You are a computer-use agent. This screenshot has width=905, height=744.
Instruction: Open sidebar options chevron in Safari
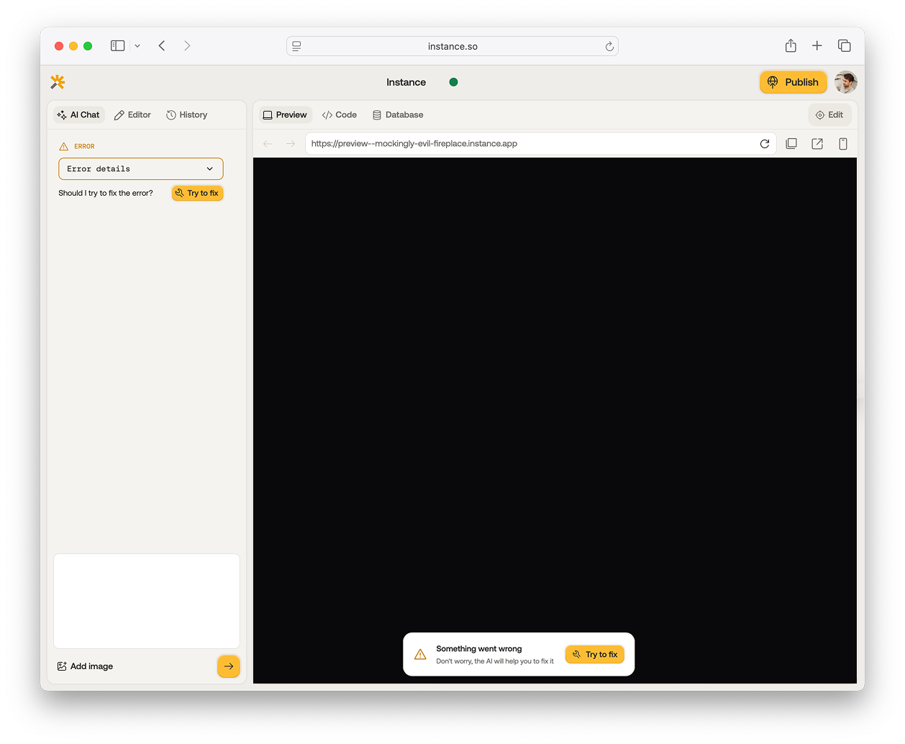click(x=137, y=46)
